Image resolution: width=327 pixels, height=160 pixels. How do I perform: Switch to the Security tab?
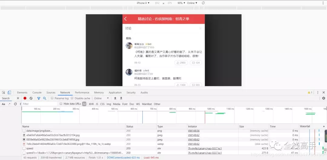pyautogui.click(x=131, y=93)
